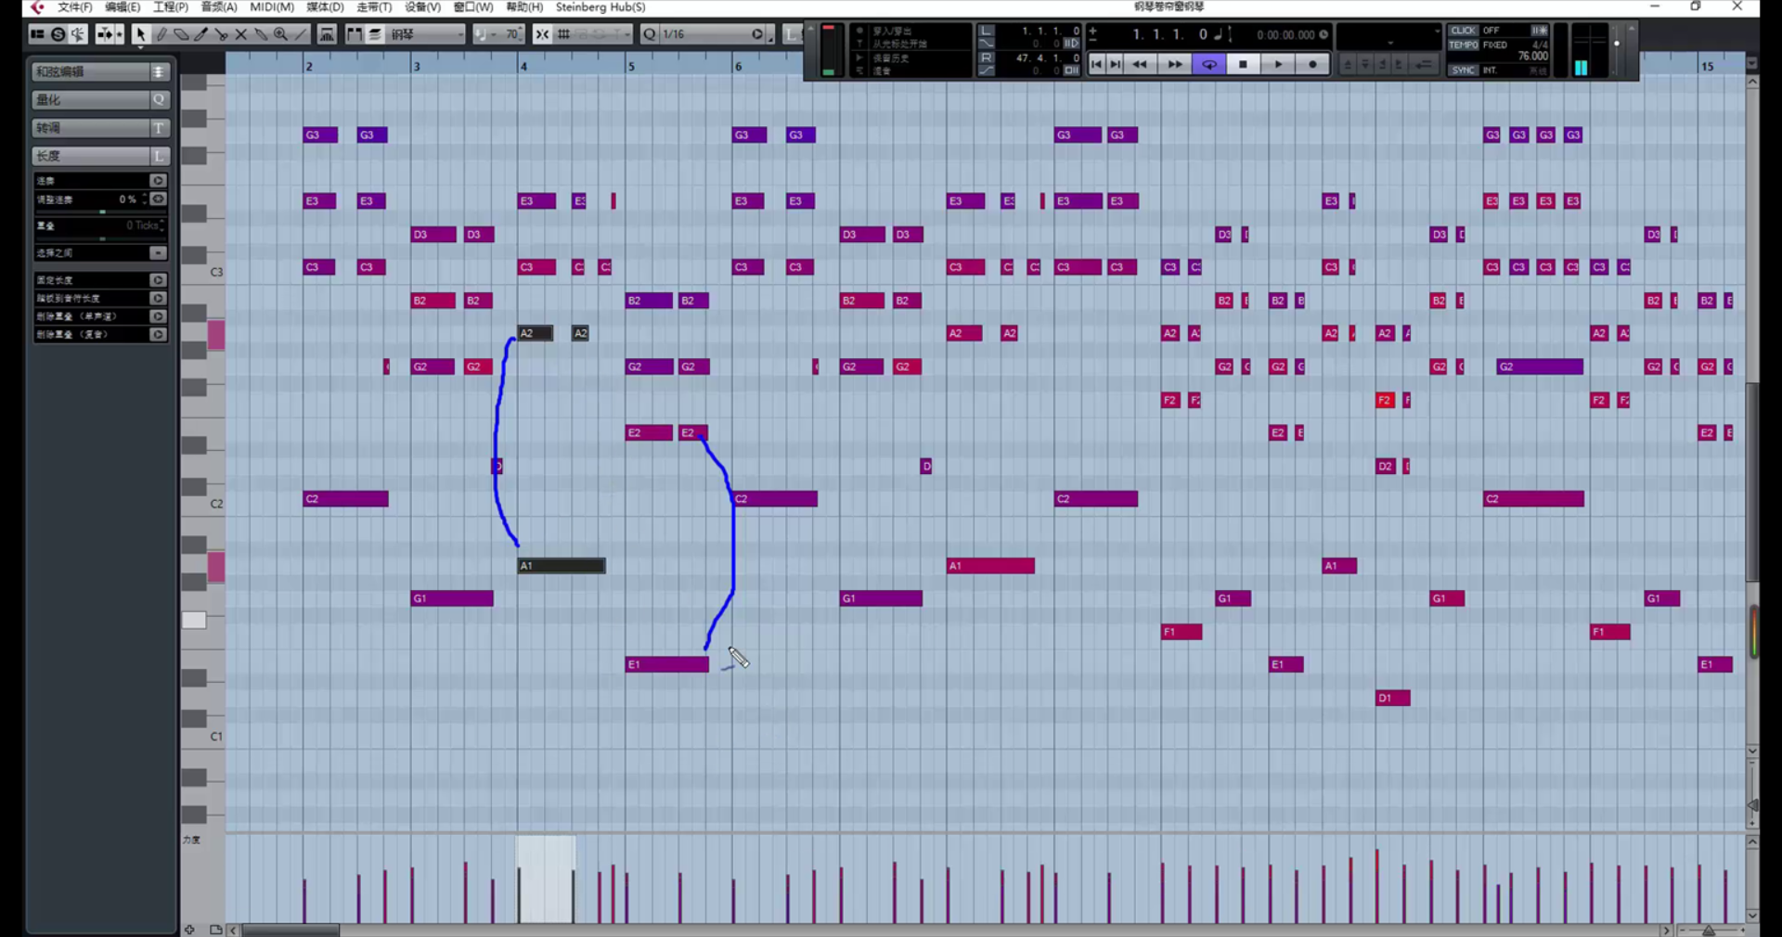Viewport: 1782px width, 937px height.
Task: Click the 连奏 apply arrow button
Action: coord(158,180)
